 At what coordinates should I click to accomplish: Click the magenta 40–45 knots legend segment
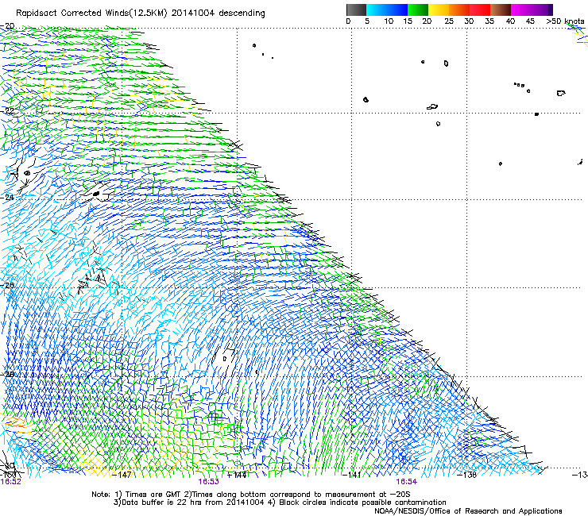[521, 10]
